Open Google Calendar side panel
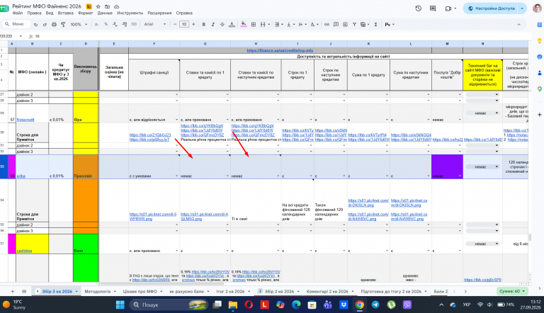The width and height of the screenshot is (544, 313). coord(540,25)
